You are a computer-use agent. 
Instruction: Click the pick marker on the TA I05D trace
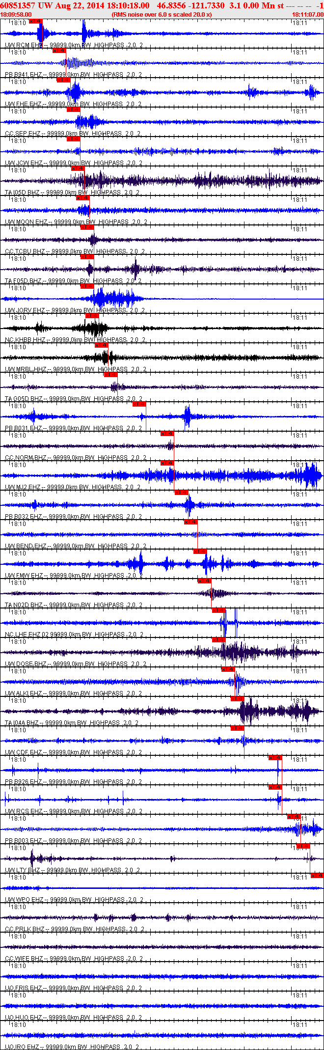(78, 168)
